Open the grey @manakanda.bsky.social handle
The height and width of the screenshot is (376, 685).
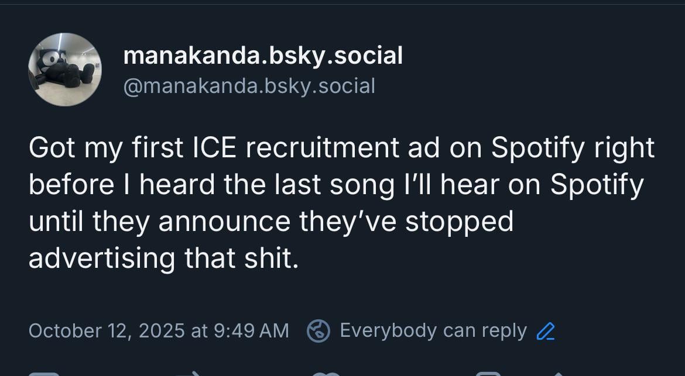coord(249,86)
